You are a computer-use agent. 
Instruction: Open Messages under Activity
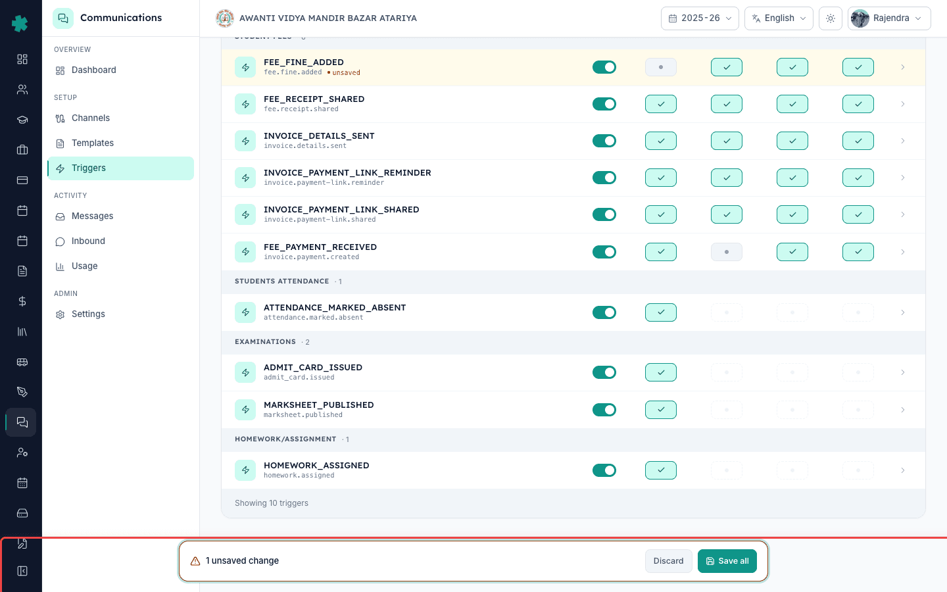pyautogui.click(x=120, y=216)
